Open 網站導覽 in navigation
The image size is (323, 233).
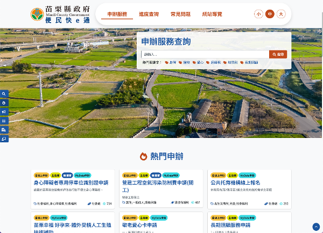[x=212, y=14]
